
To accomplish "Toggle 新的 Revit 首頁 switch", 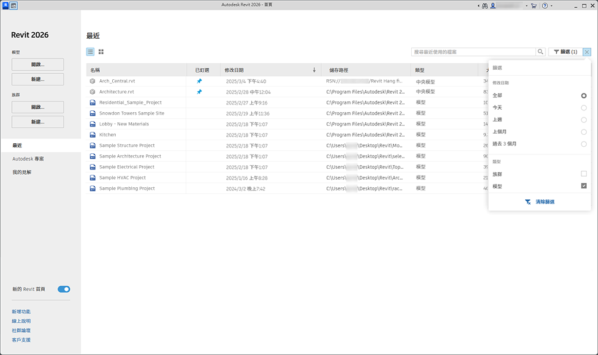I will point(64,289).
